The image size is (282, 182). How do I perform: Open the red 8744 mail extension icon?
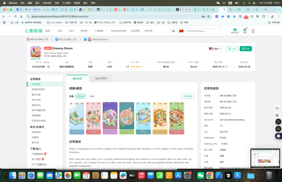click(246, 17)
